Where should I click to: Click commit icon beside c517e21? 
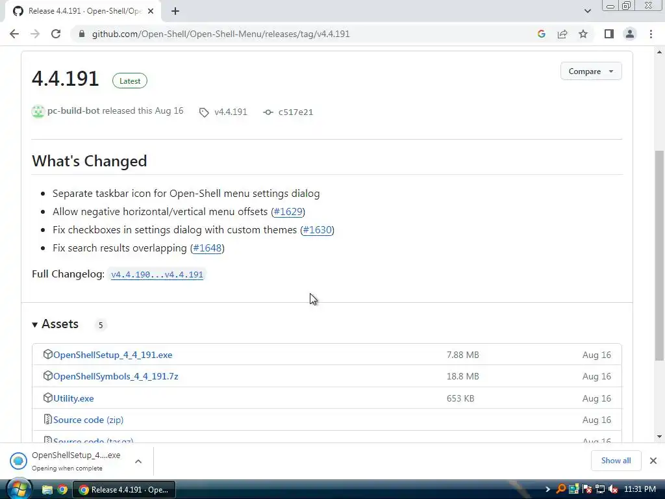coord(268,112)
